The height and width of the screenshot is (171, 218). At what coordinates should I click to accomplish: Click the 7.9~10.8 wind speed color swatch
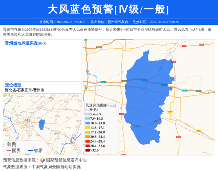88,119
